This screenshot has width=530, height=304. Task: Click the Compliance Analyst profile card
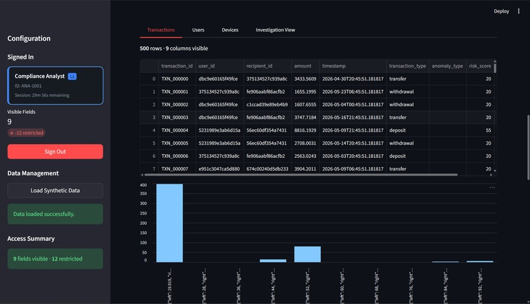click(55, 86)
